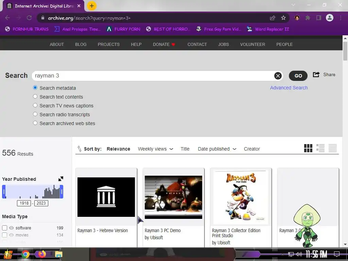Select Search text contents option
This screenshot has width=348, height=261.
35,96
